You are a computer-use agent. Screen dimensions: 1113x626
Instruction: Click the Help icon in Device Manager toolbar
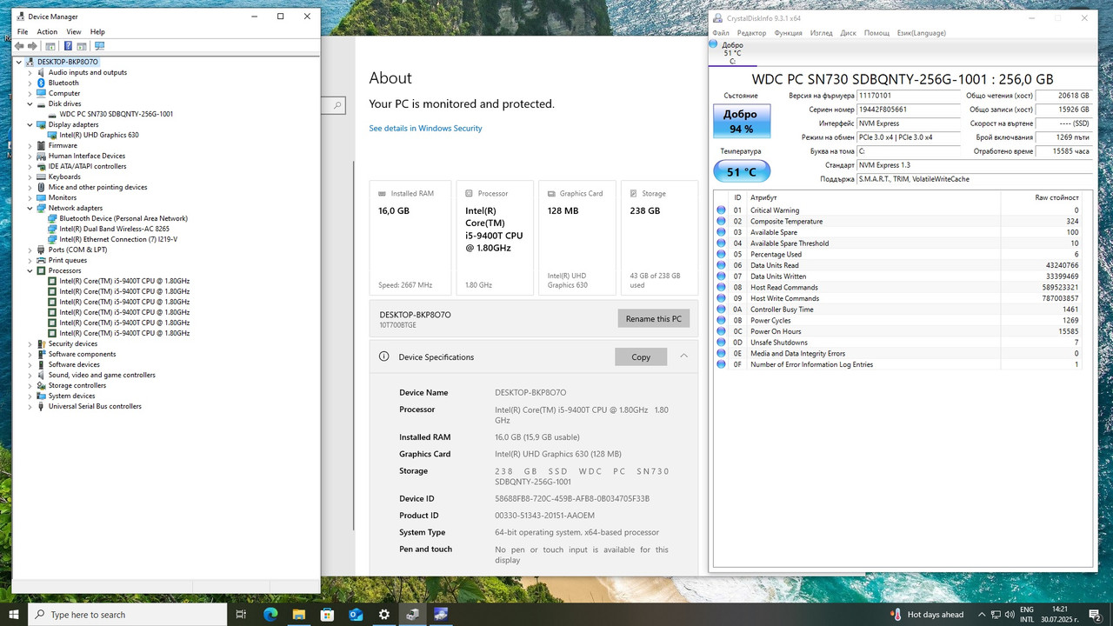point(68,46)
